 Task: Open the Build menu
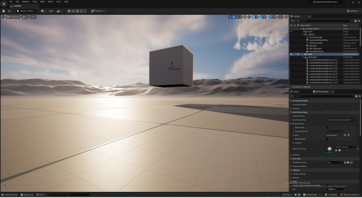coord(42,1)
